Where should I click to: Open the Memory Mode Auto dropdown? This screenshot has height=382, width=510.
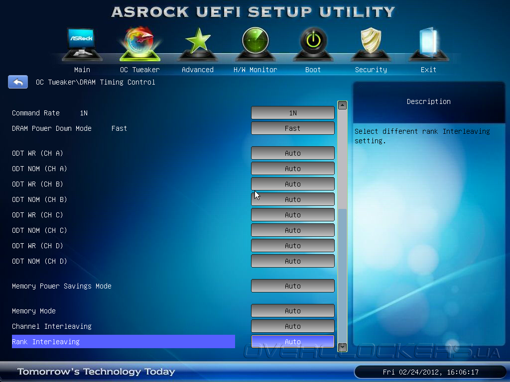293,311
